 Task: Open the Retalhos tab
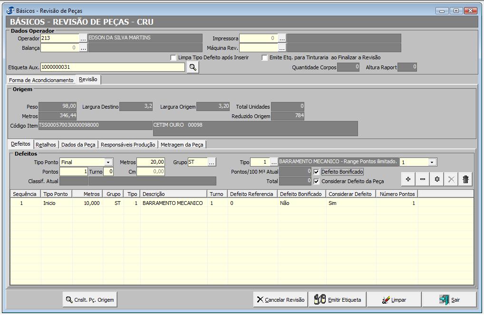[46, 145]
